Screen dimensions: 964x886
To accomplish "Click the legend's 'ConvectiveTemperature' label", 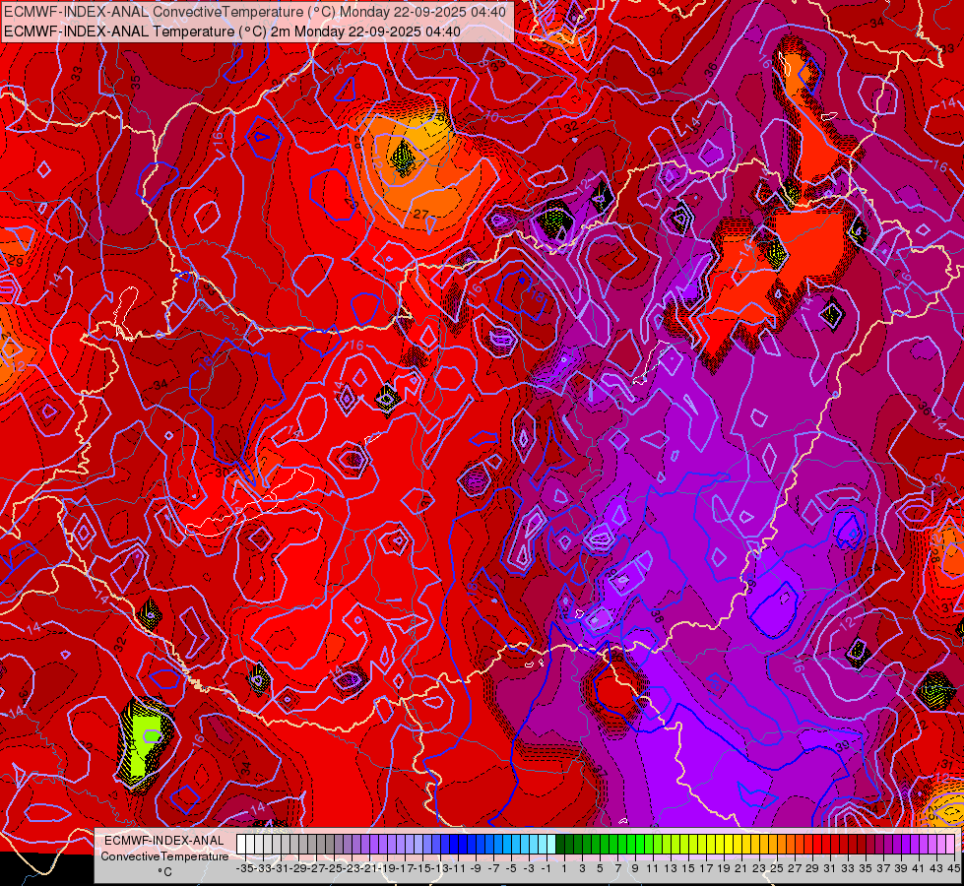I will point(164,855).
